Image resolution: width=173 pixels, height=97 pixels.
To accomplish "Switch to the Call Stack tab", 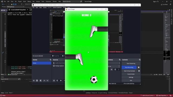I will click(88, 93).
